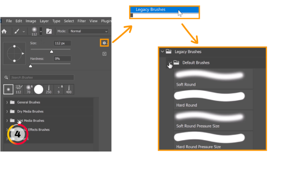Click the brush angle and roundness preview
The height and width of the screenshot is (171, 304).
pyautogui.click(x=15, y=53)
